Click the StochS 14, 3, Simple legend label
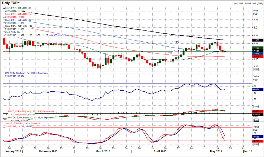 pyautogui.click(x=23, y=123)
